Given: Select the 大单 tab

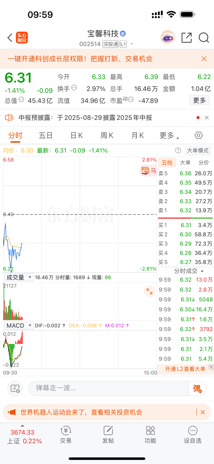Looking at the screenshot, I should click(185, 162).
